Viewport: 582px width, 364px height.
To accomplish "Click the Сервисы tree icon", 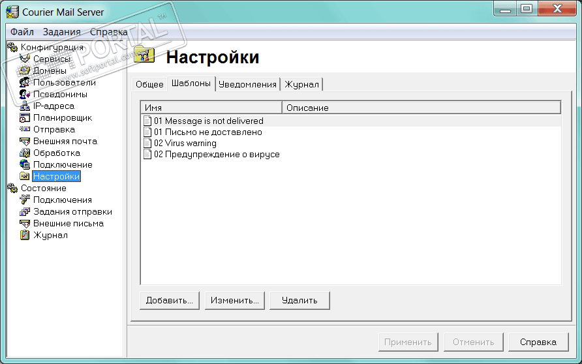I will click(25, 59).
